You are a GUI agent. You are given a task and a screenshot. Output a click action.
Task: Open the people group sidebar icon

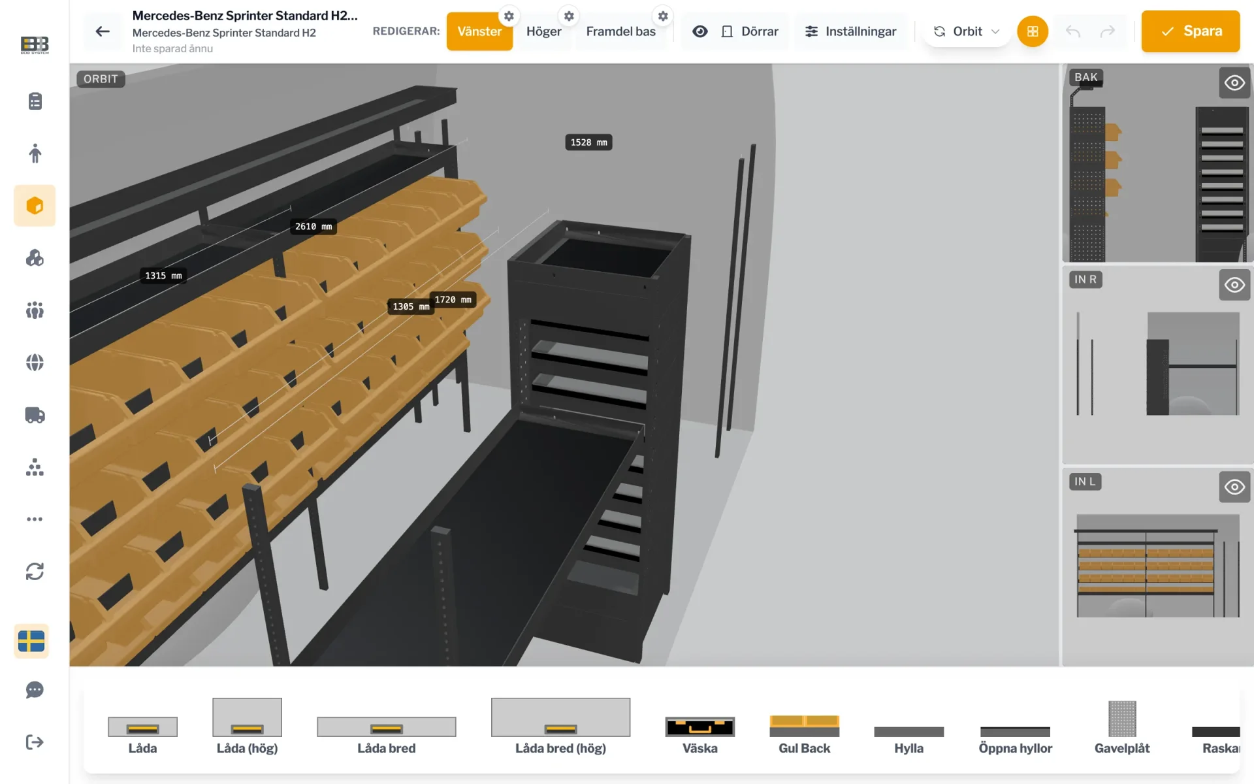35,310
